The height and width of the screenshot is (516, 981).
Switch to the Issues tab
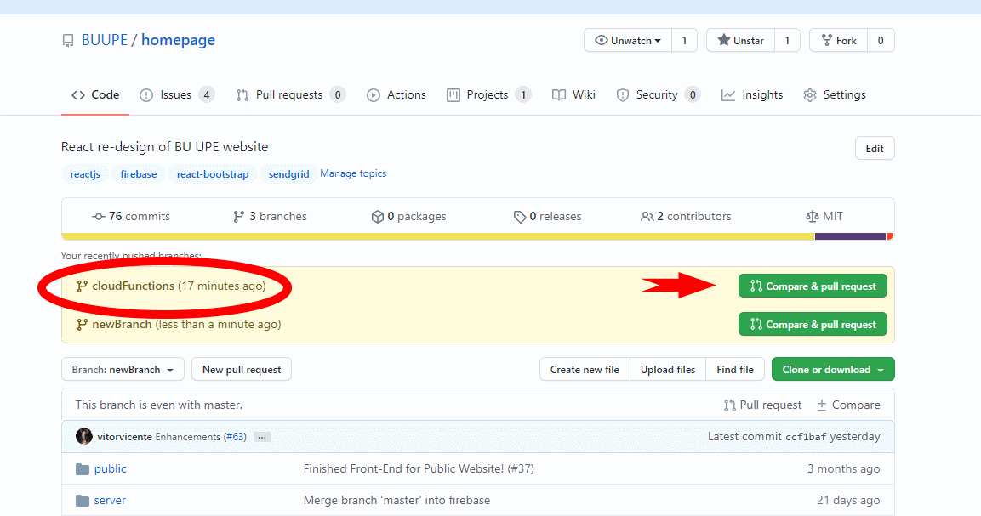coord(177,94)
